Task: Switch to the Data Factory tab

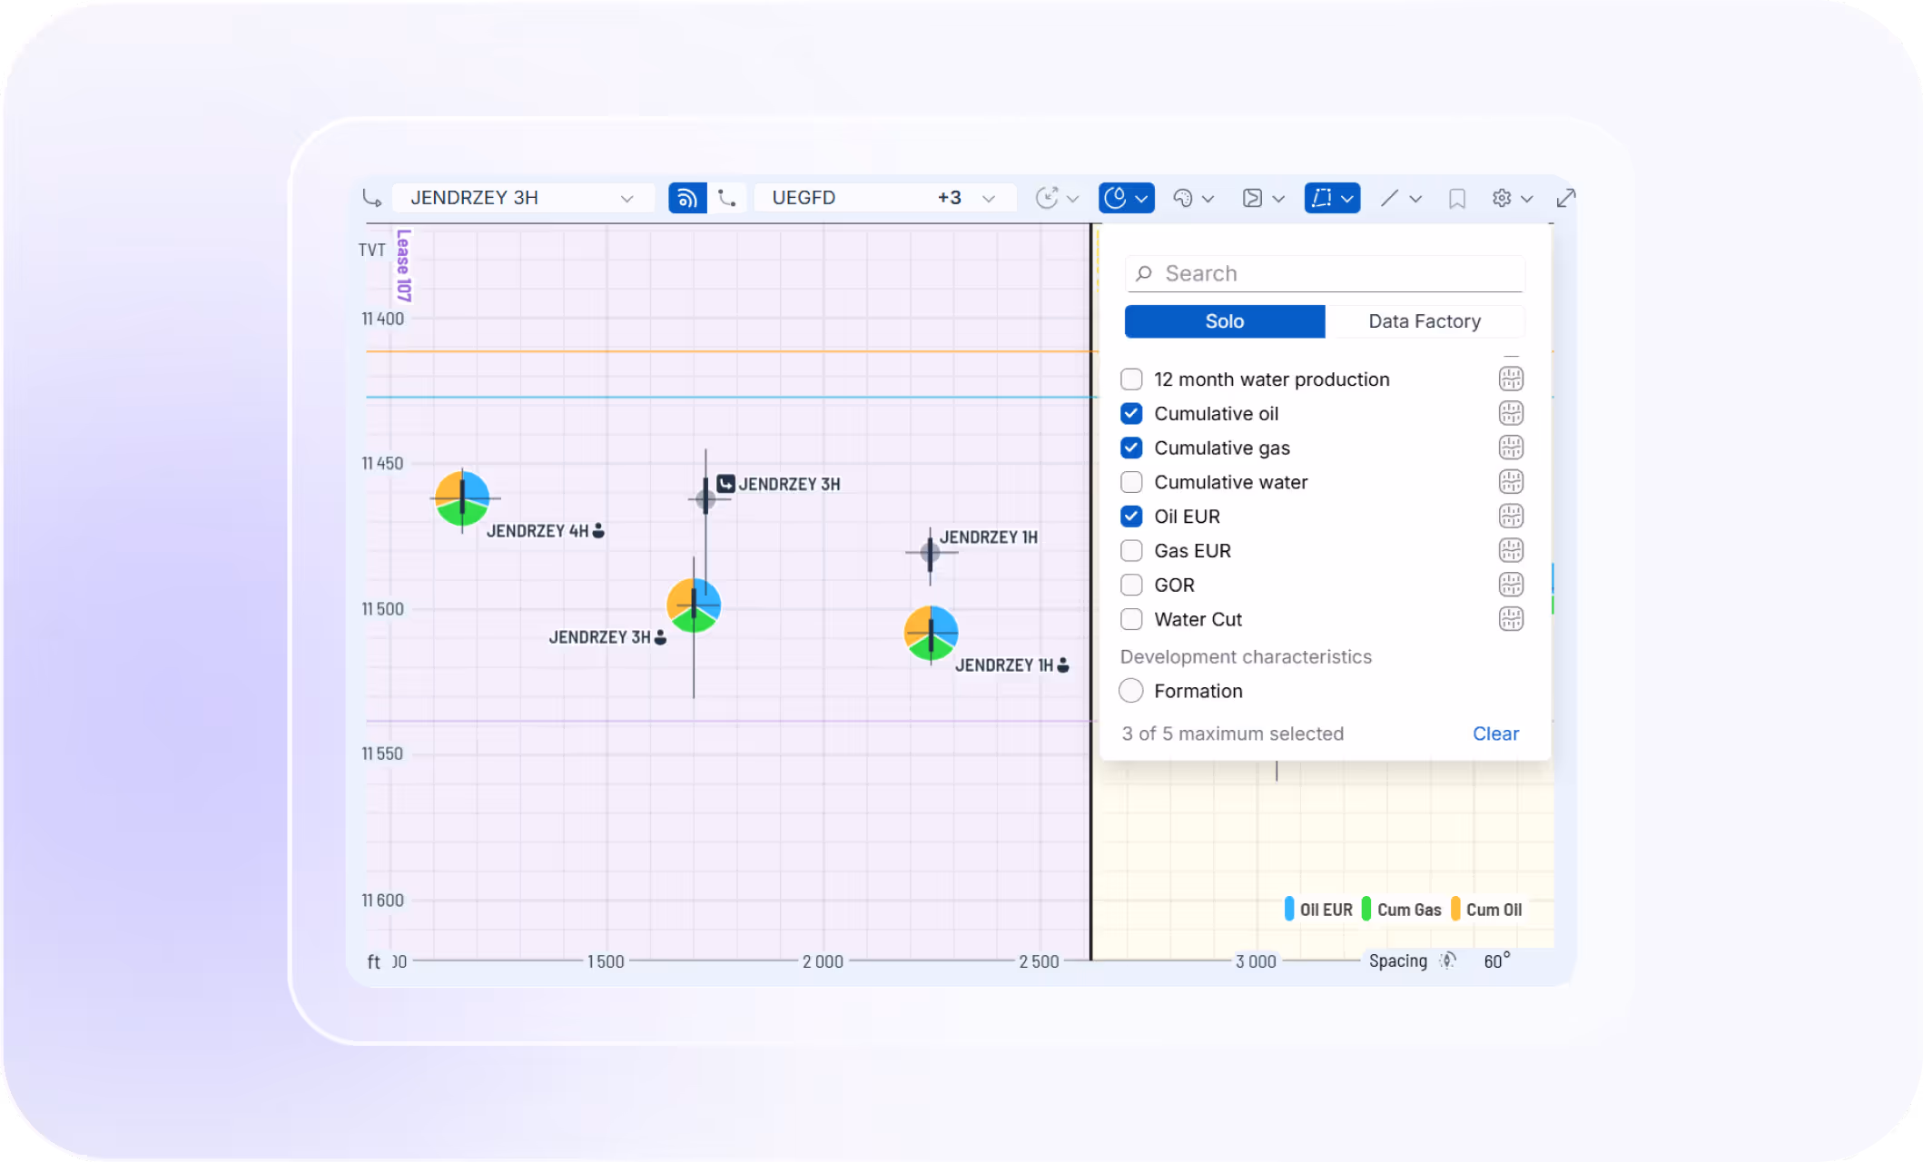Action: coord(1424,321)
